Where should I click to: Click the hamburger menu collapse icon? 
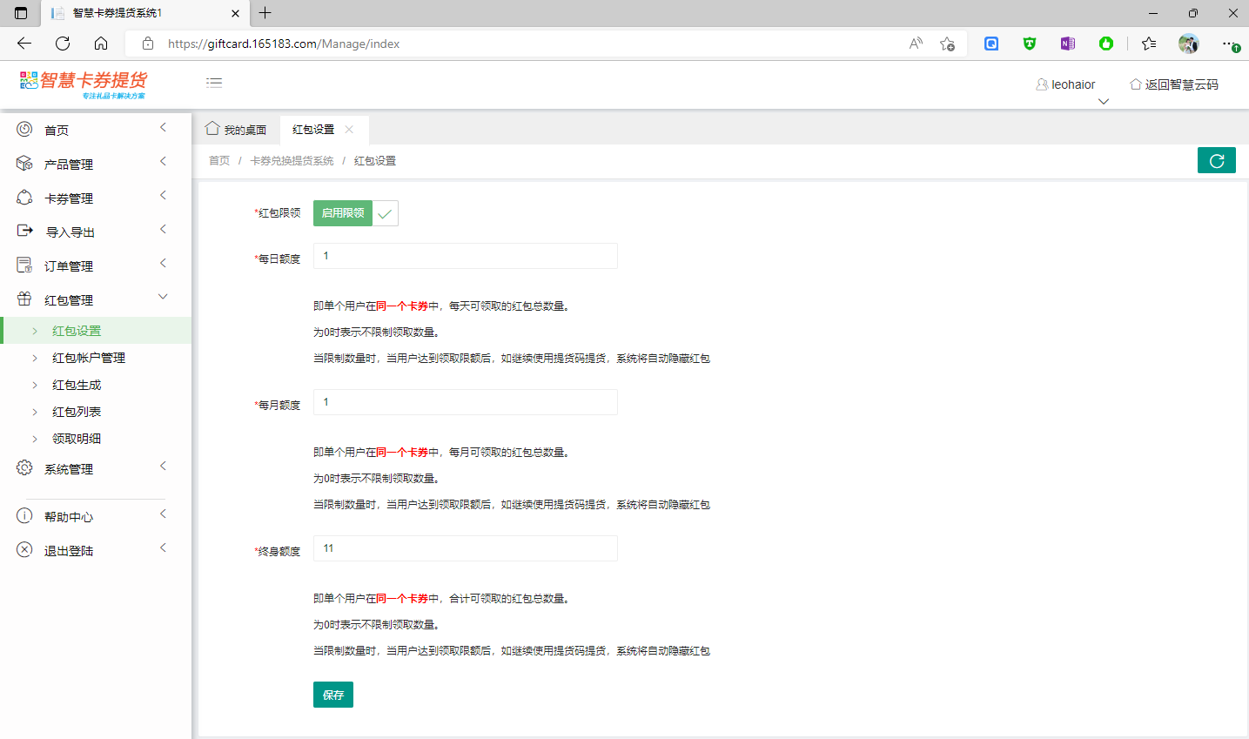pyautogui.click(x=214, y=83)
